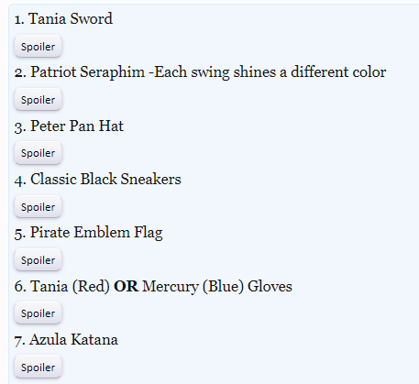This screenshot has height=384, width=419.
Task: Open the Spoiler below Peter Pan Hat
Action: pyautogui.click(x=38, y=153)
